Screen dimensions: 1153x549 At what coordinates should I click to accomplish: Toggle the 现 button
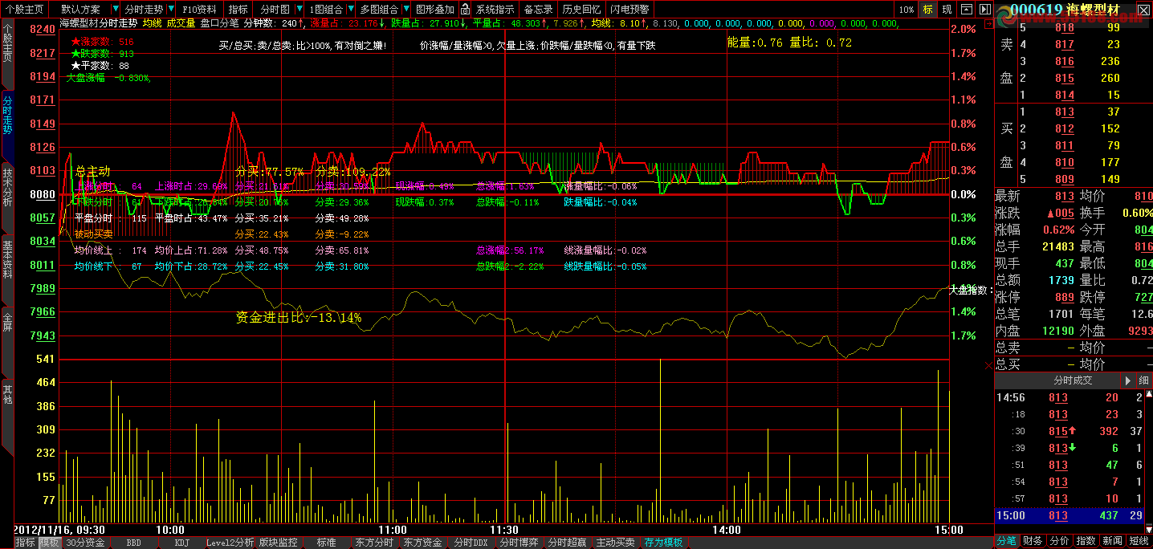(x=947, y=9)
